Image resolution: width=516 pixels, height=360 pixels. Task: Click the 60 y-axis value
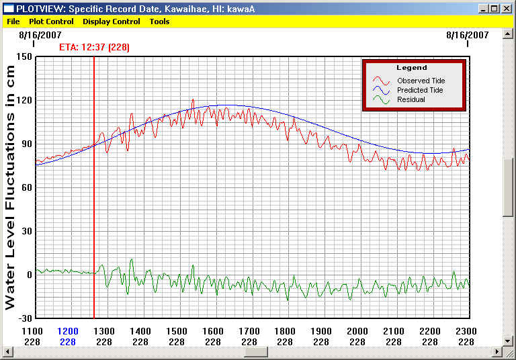(x=28, y=187)
